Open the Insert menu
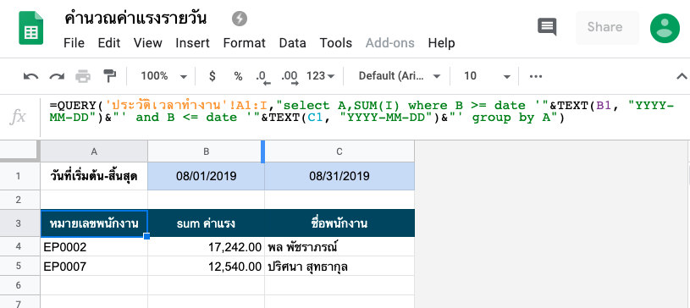Image resolution: width=690 pixels, height=308 pixels. [x=193, y=43]
